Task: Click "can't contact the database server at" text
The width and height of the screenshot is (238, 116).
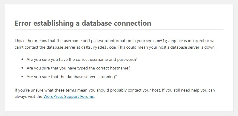Action: click(x=47, y=47)
